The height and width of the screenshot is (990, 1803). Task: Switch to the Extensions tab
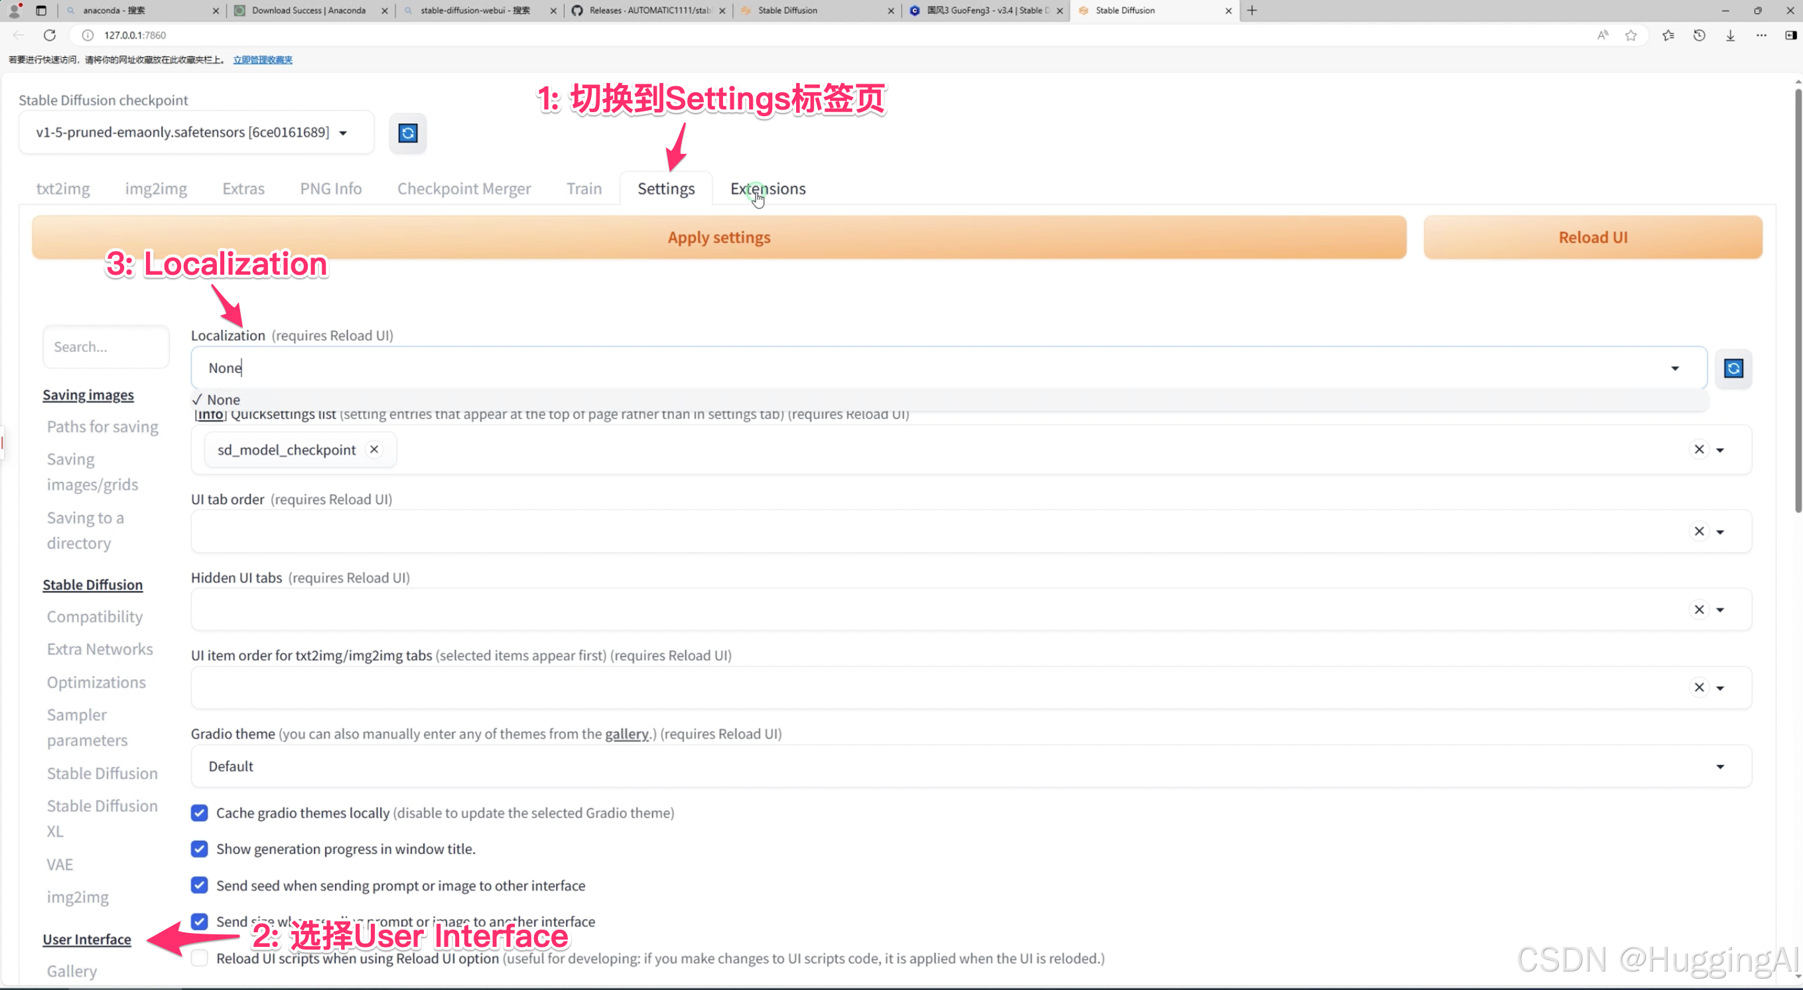(x=768, y=188)
